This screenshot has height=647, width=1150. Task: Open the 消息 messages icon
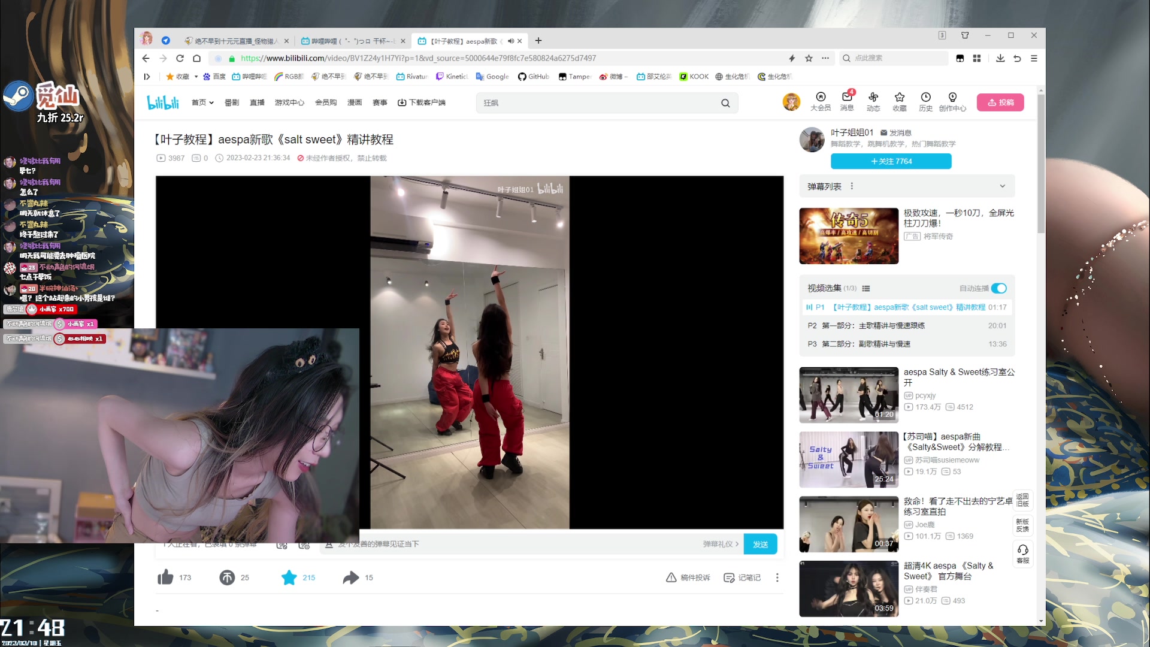tap(847, 101)
